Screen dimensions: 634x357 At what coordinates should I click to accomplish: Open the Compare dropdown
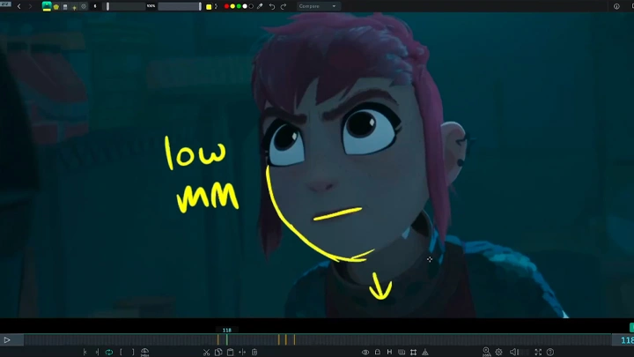[318, 6]
